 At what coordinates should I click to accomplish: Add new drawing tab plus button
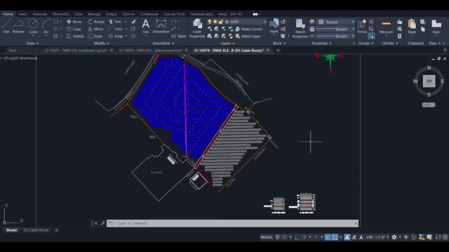(278, 50)
